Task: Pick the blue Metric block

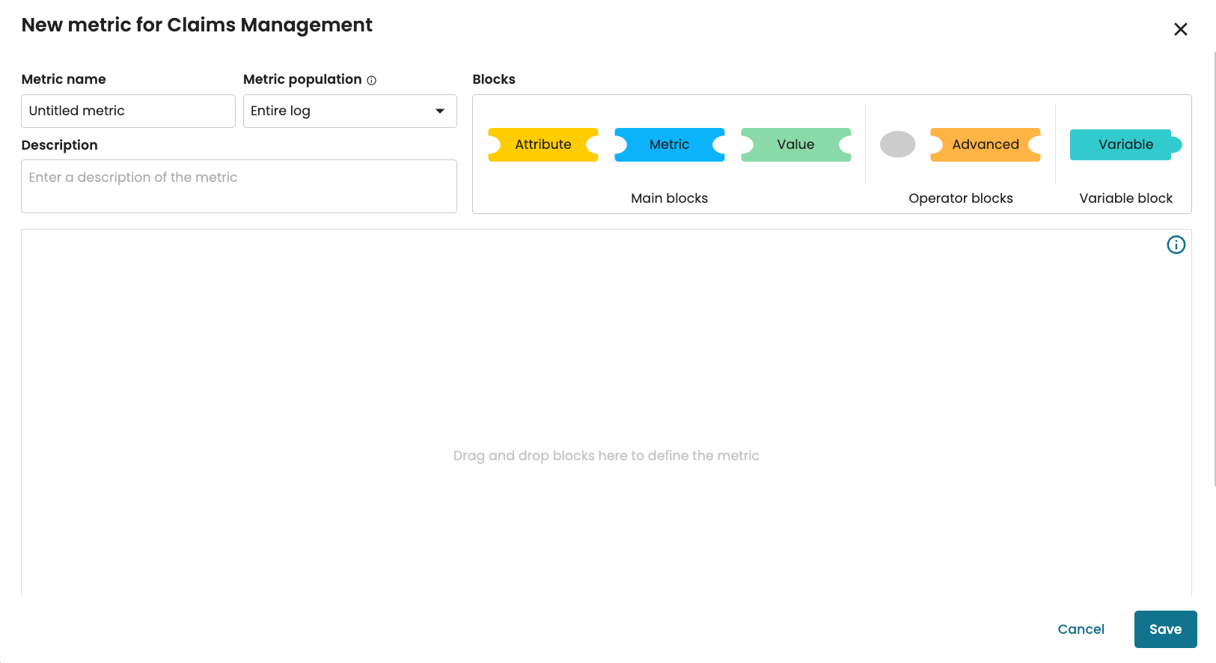Action: pos(669,144)
